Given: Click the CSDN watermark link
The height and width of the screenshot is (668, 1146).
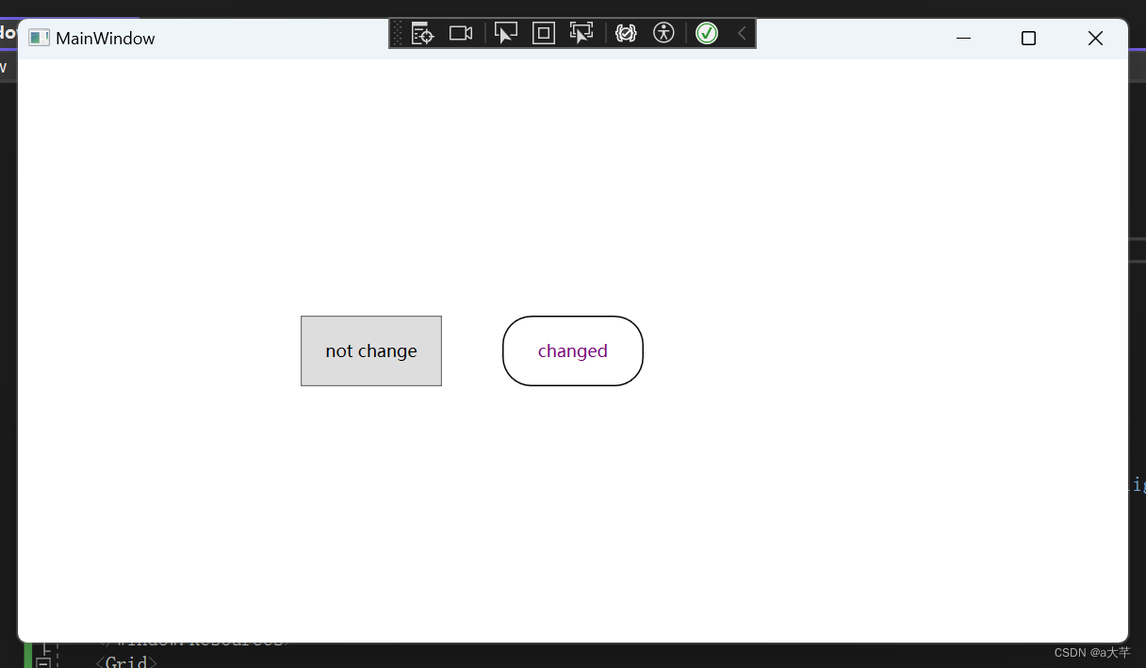Looking at the screenshot, I should pyautogui.click(x=1092, y=651).
